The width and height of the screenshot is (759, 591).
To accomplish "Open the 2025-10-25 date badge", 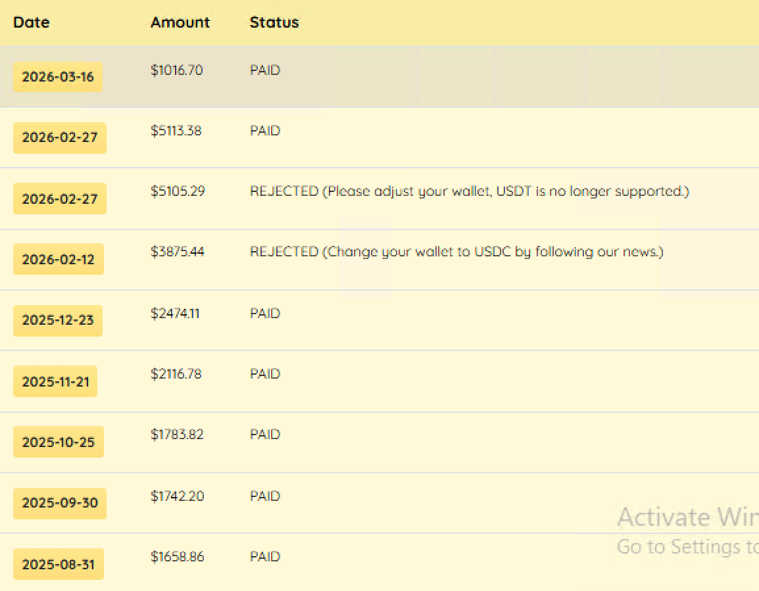I will coord(58,442).
